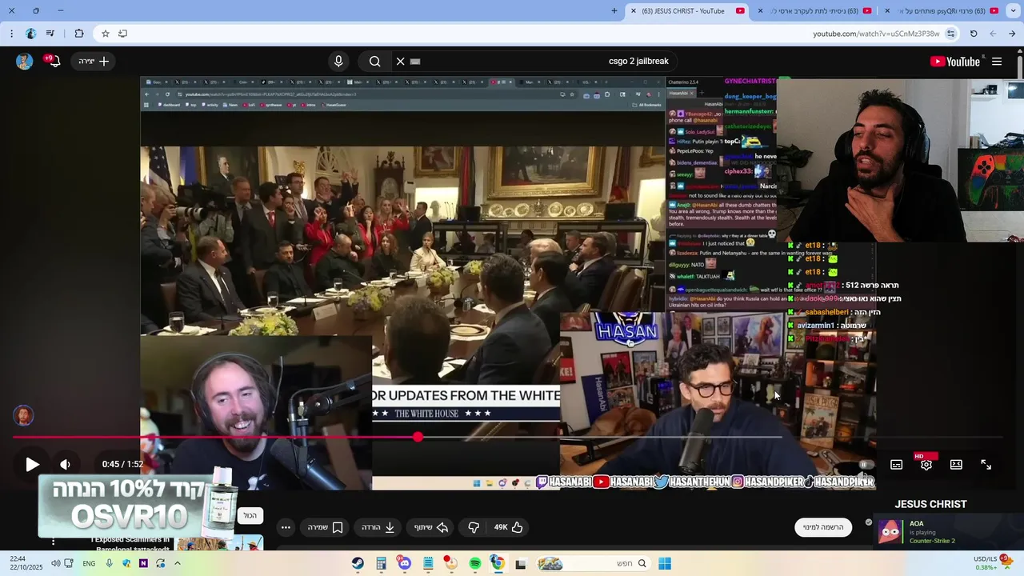Viewport: 1024px width, 576px height.
Task: Open options for the Exposed Scammers video
Action: tap(54, 542)
